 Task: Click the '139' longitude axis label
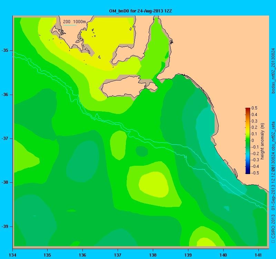coord(188,255)
